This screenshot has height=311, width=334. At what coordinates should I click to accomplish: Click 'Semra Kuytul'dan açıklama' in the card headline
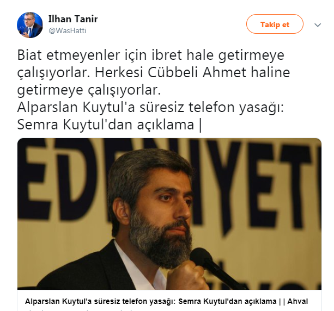[227, 301]
